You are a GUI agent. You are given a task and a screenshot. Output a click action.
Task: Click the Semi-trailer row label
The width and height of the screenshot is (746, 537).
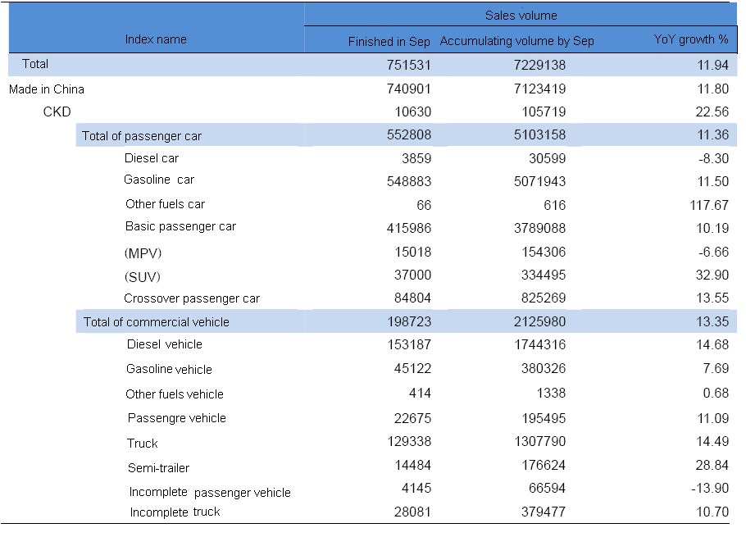[x=158, y=468]
